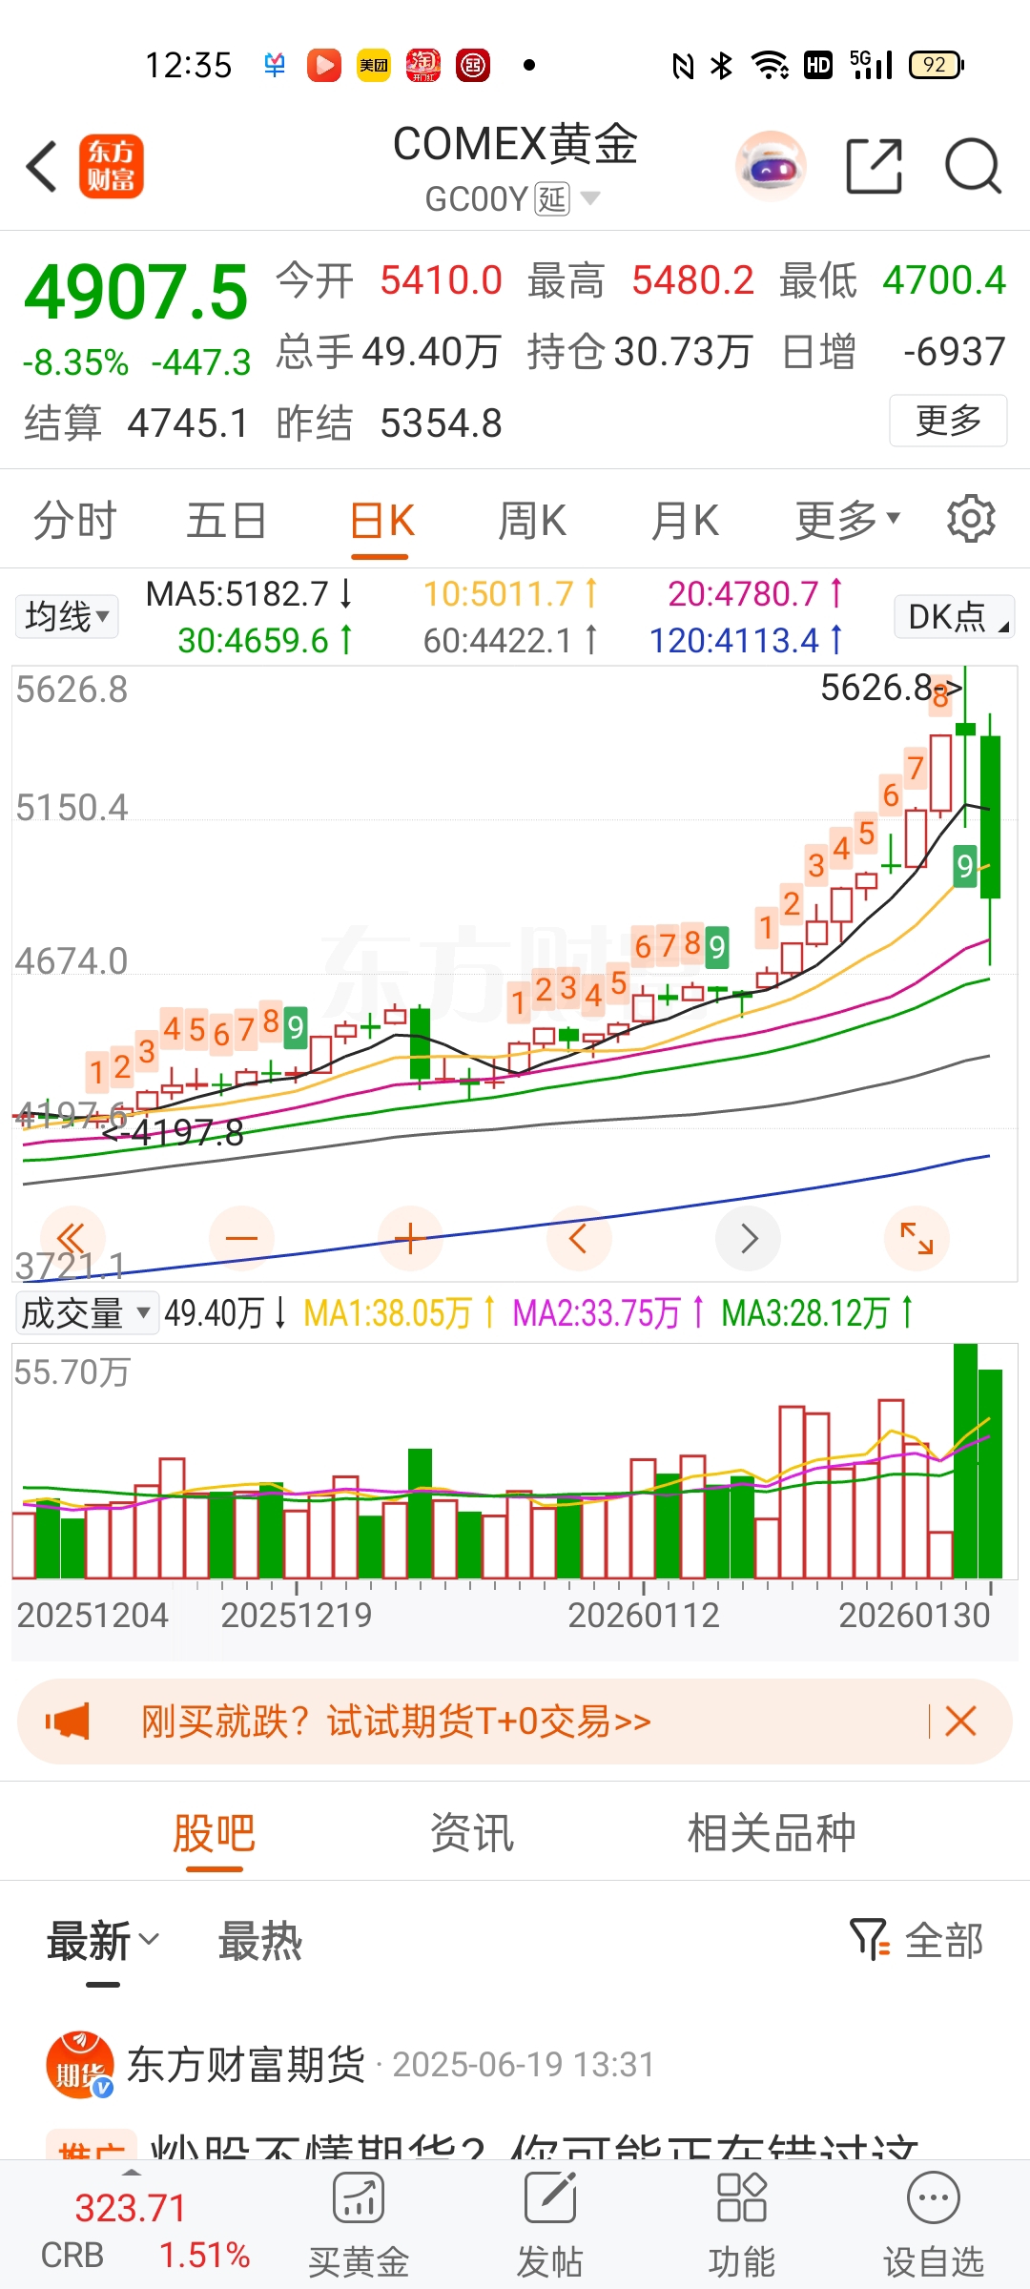The width and height of the screenshot is (1030, 2289).
Task: Open 刚买就跌 futures T+0 link
Action: point(396,1722)
